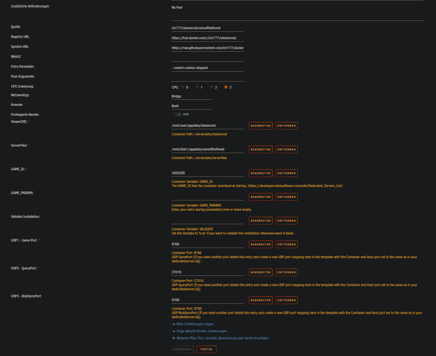Click Entfernen for UDP1 Game Port

(x=287, y=244)
